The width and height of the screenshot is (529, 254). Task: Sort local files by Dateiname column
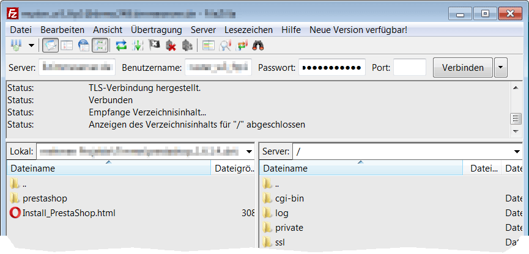tap(109, 168)
